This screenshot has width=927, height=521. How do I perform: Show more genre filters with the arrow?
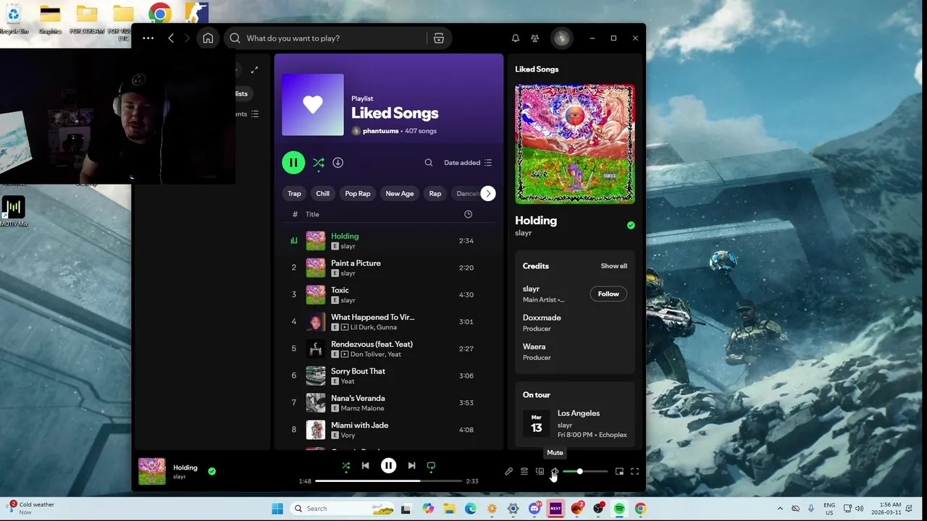pos(488,194)
